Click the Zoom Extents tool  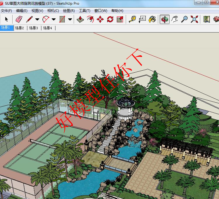(x=194, y=19)
